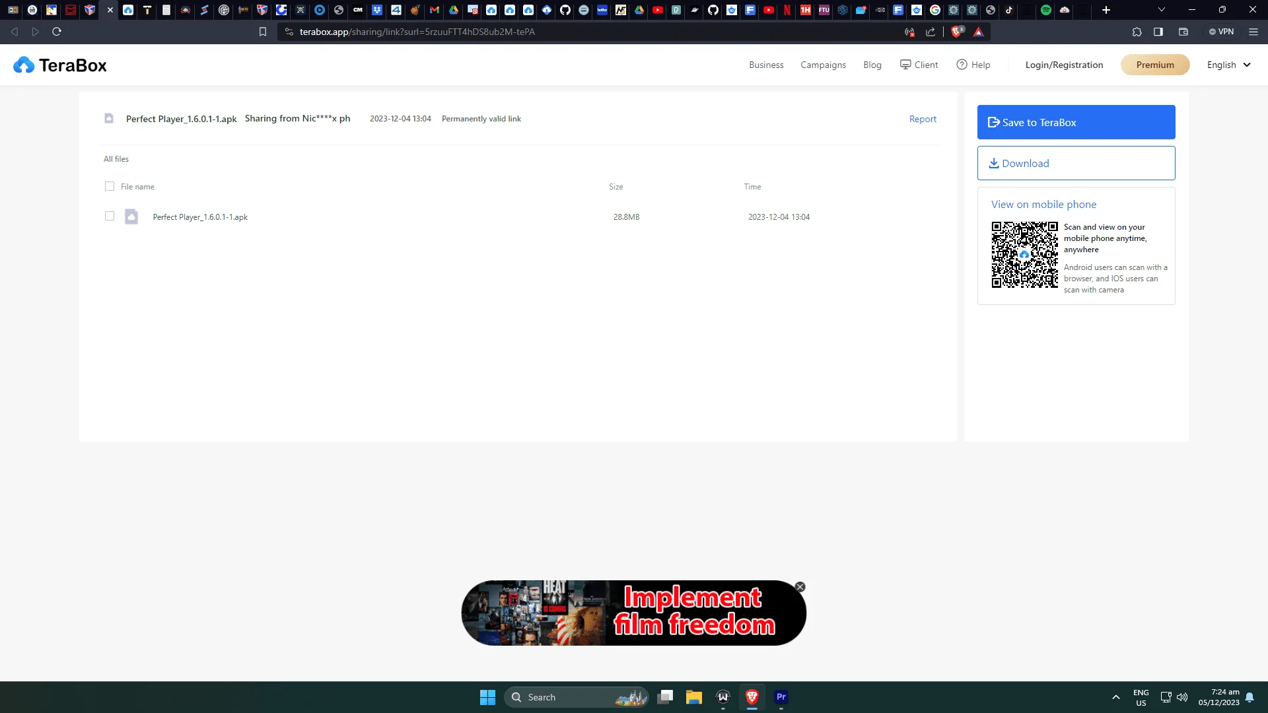Click the QR code image
Screen dimensions: 1268x713
[1024, 255]
